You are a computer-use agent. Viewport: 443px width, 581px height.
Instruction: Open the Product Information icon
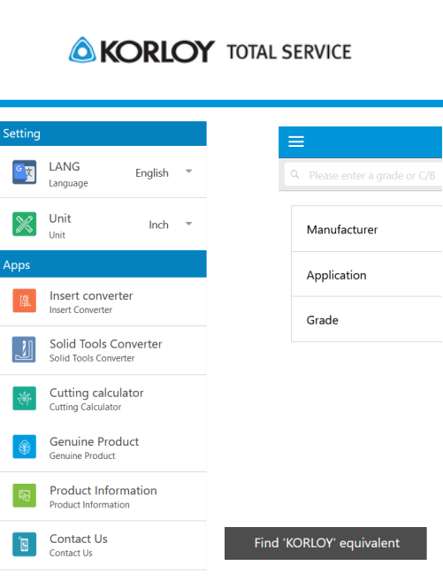[x=25, y=495]
